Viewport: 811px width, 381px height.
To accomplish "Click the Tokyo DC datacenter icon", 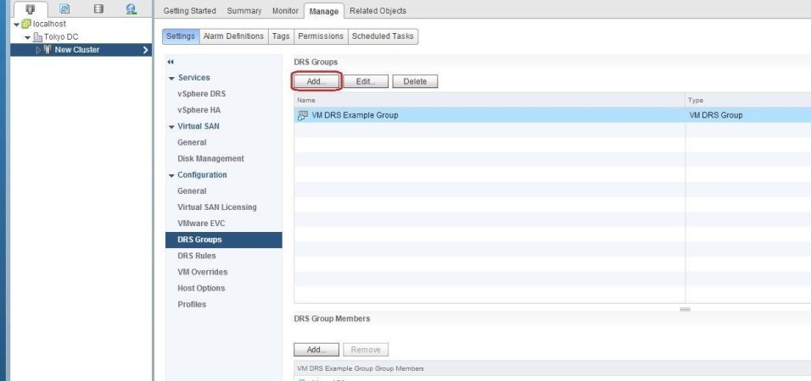I will 38,37.
